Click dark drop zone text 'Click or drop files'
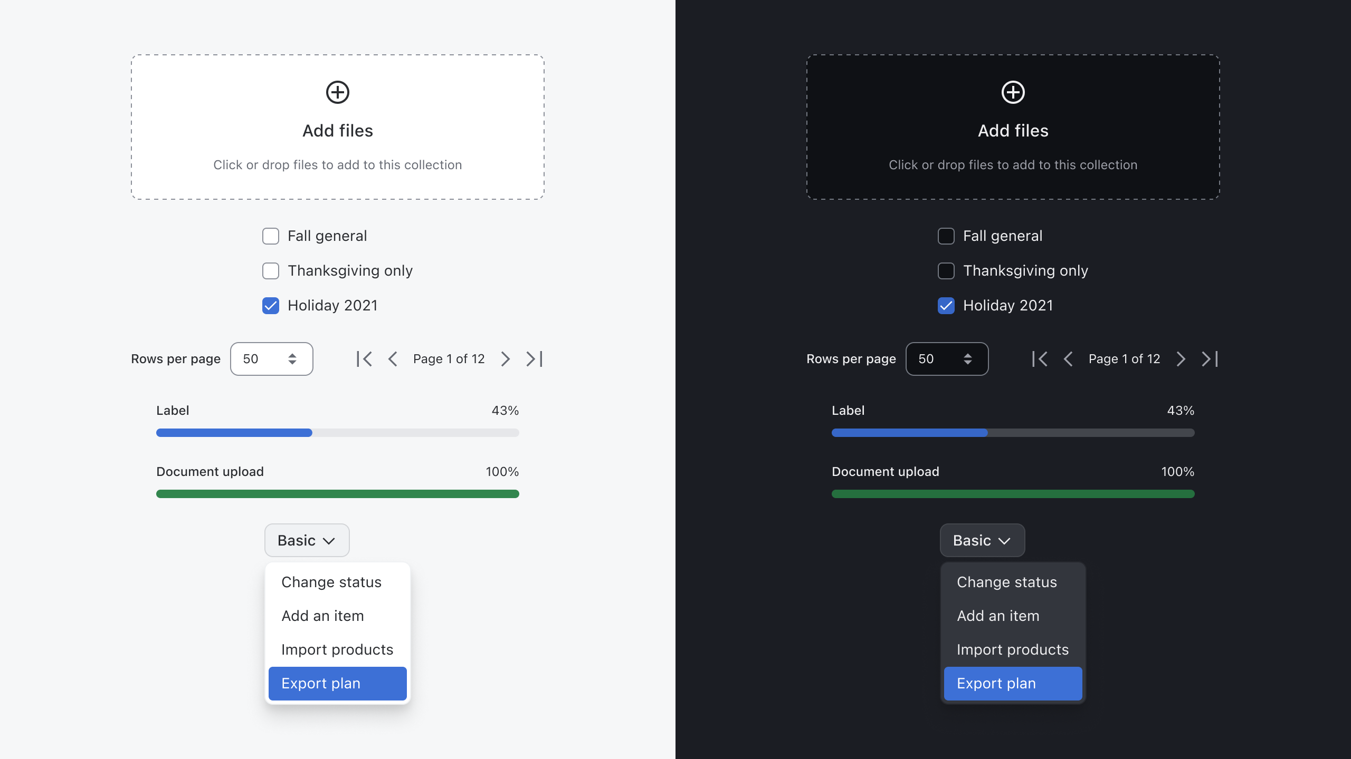 (x=1013, y=165)
